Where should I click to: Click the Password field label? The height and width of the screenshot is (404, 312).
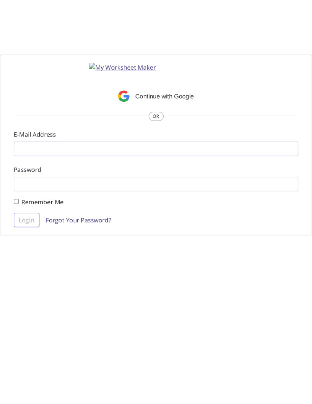pos(27,169)
